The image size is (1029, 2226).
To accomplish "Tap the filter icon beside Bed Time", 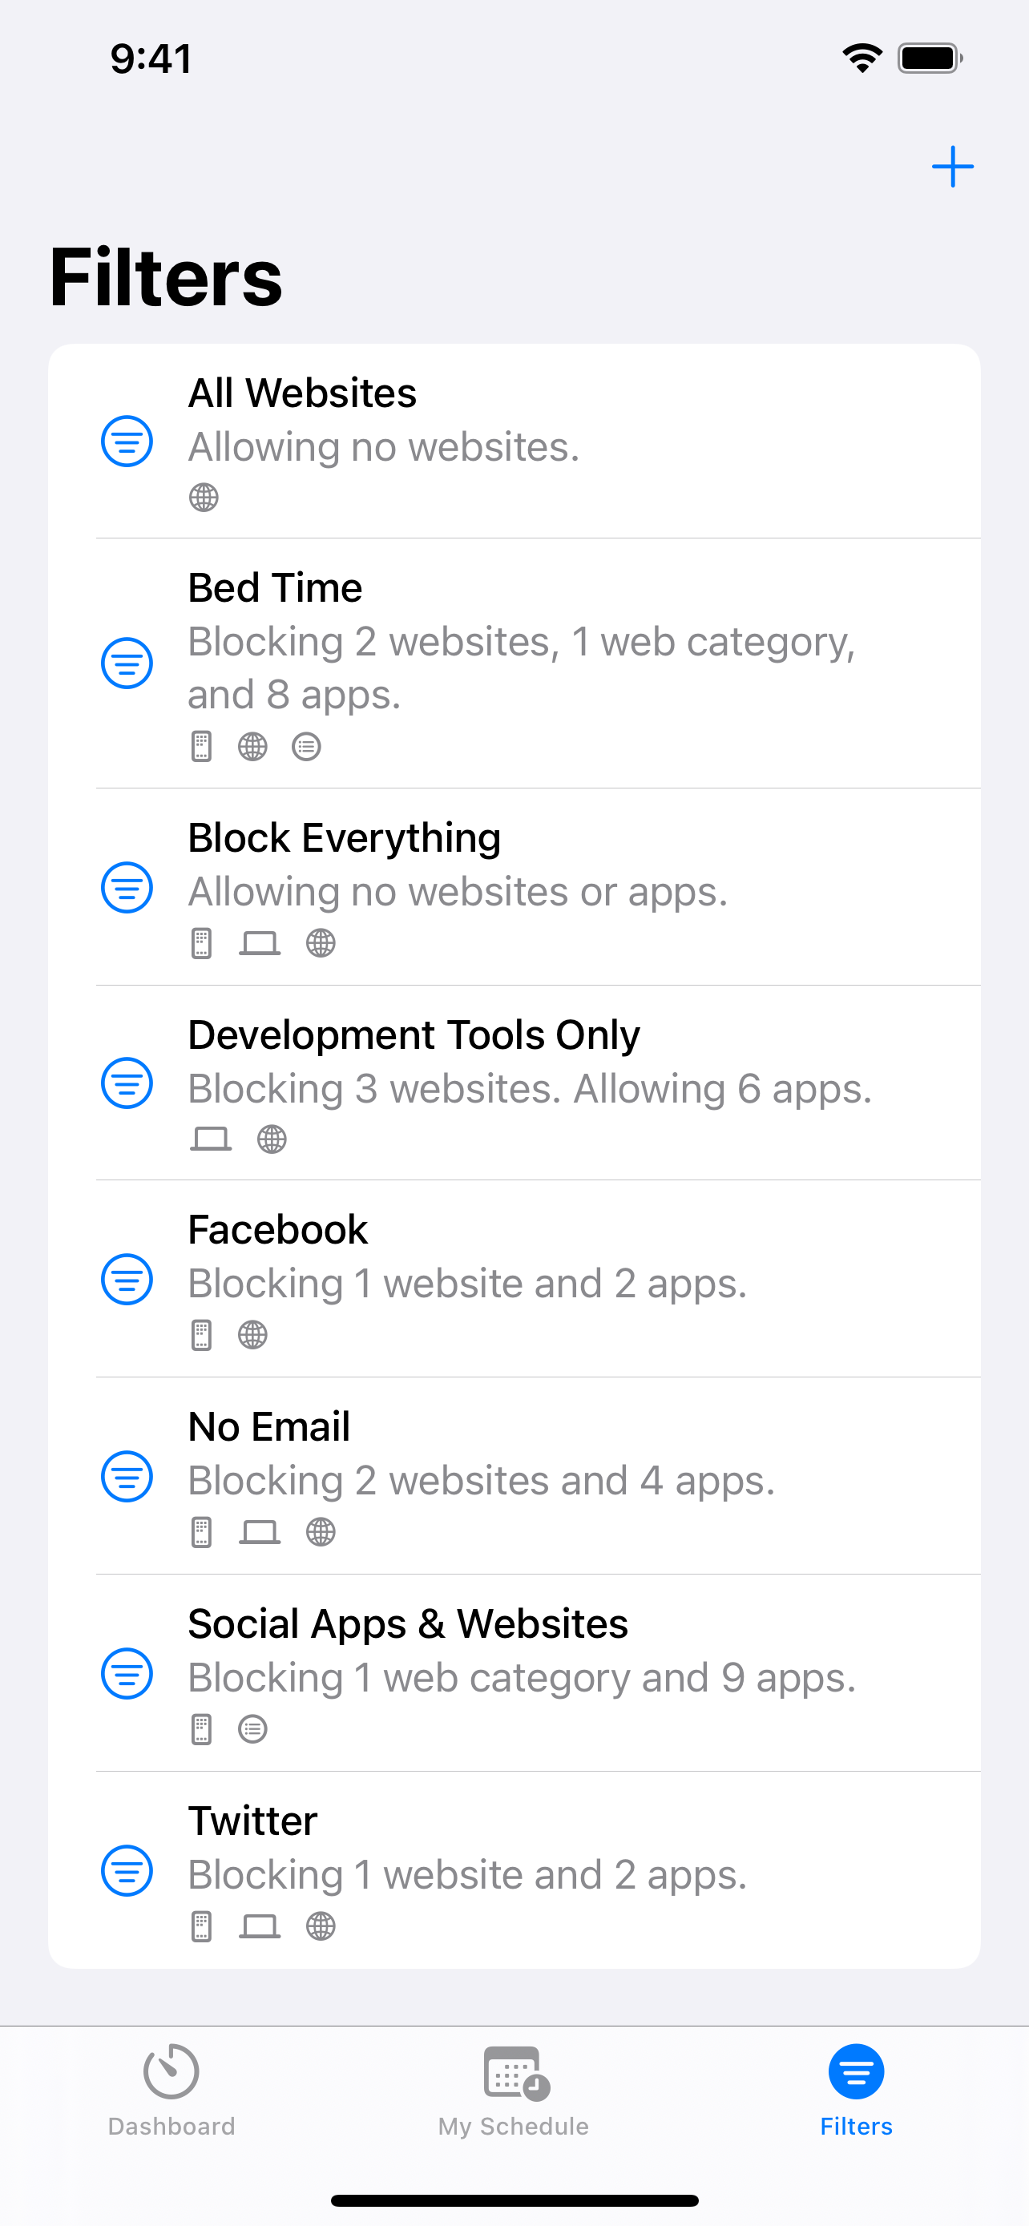I will pos(127,663).
